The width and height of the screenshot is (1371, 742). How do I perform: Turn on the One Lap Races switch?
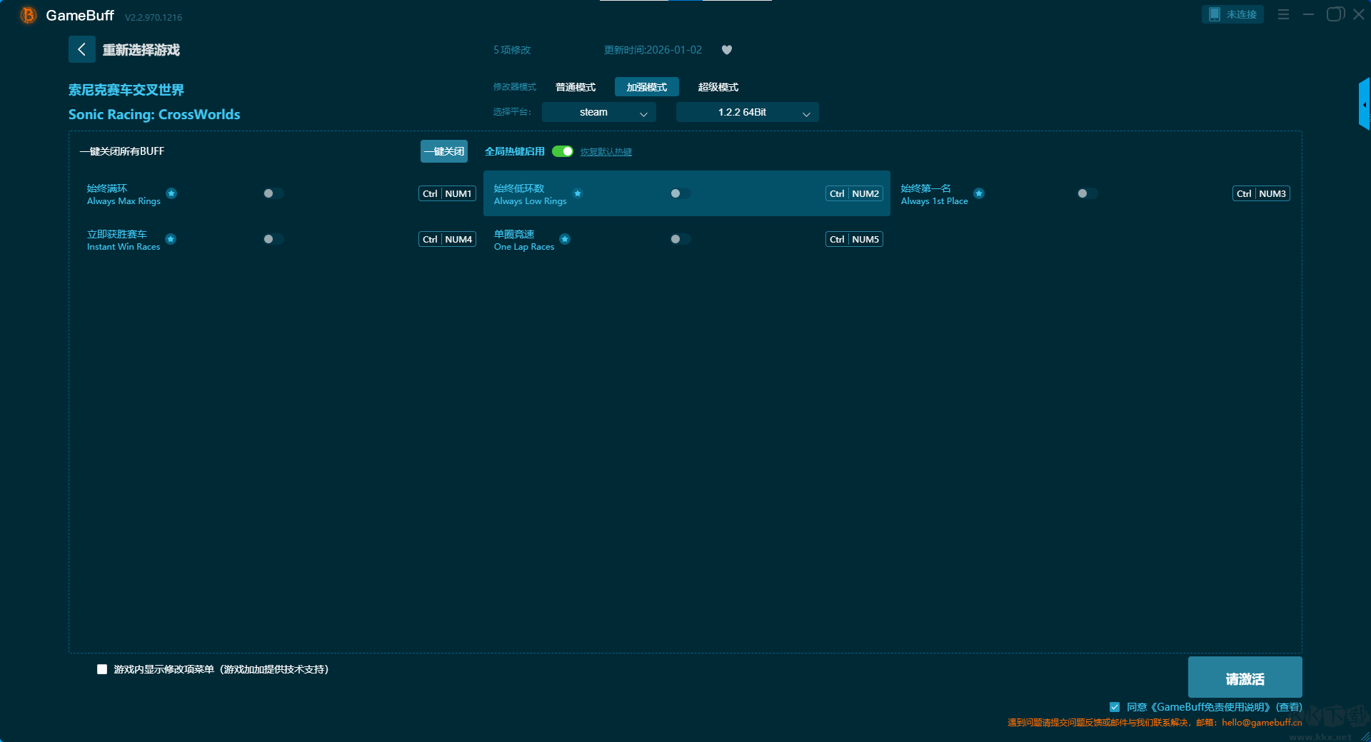[x=680, y=239]
